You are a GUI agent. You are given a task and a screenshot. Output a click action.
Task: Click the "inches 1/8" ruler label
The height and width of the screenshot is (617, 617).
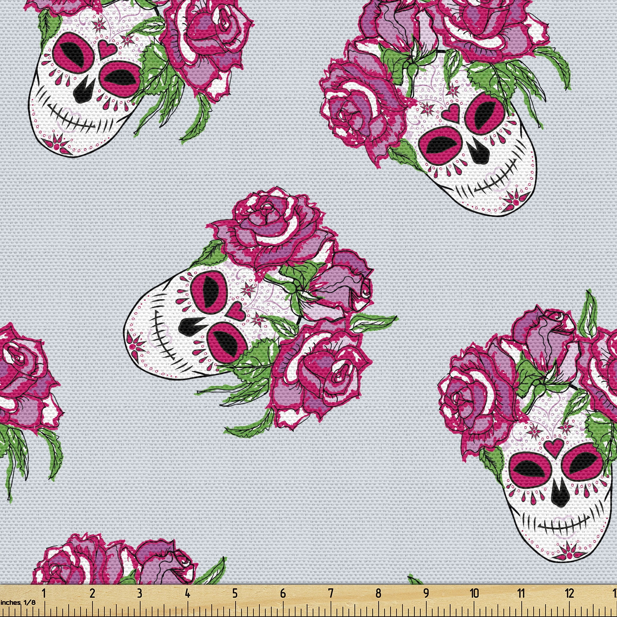[x=18, y=602]
